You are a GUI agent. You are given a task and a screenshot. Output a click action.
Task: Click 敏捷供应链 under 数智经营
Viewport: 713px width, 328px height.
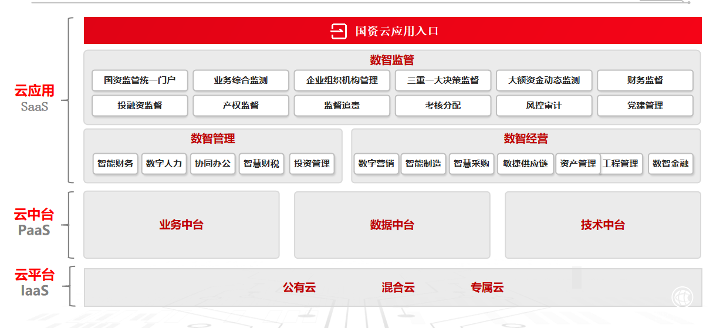(525, 164)
